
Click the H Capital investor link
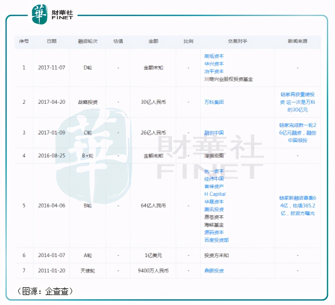(x=215, y=194)
